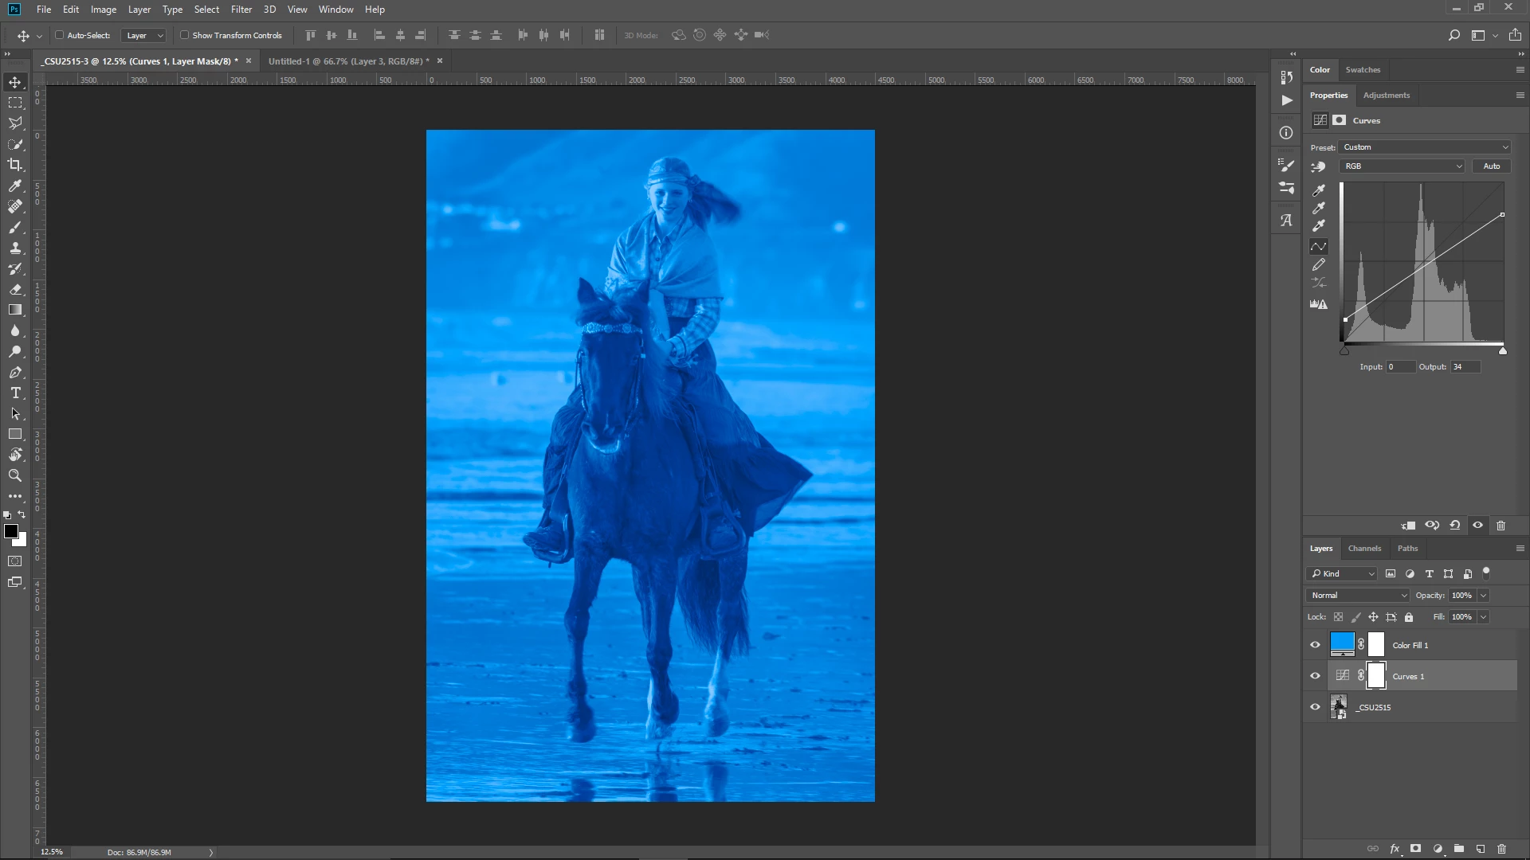Select the Crop tool

coord(15,165)
